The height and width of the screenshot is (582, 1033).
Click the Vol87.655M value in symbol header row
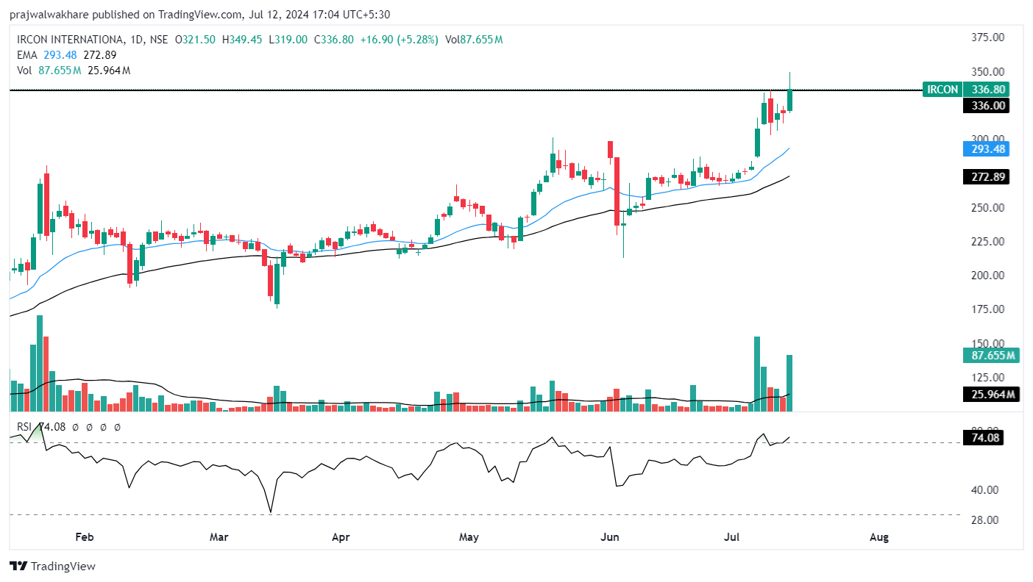[x=473, y=40]
